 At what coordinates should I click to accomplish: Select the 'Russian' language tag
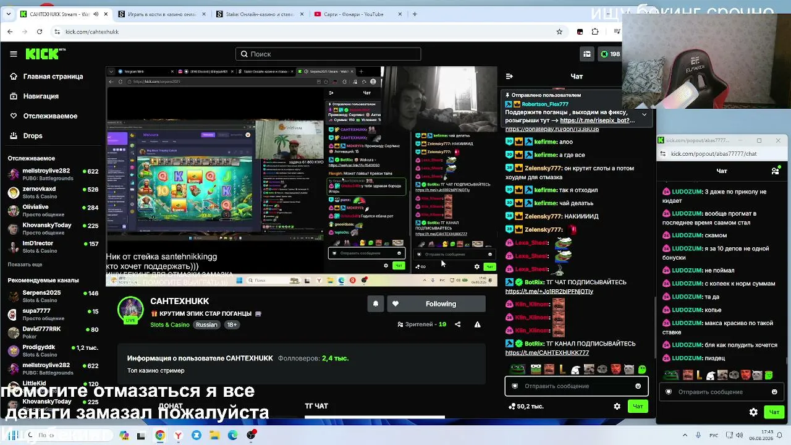pos(206,325)
